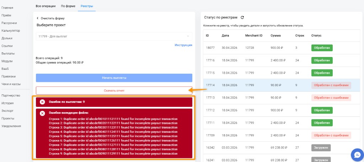Click Обработан с ошибками status for 17709

coord(331,135)
